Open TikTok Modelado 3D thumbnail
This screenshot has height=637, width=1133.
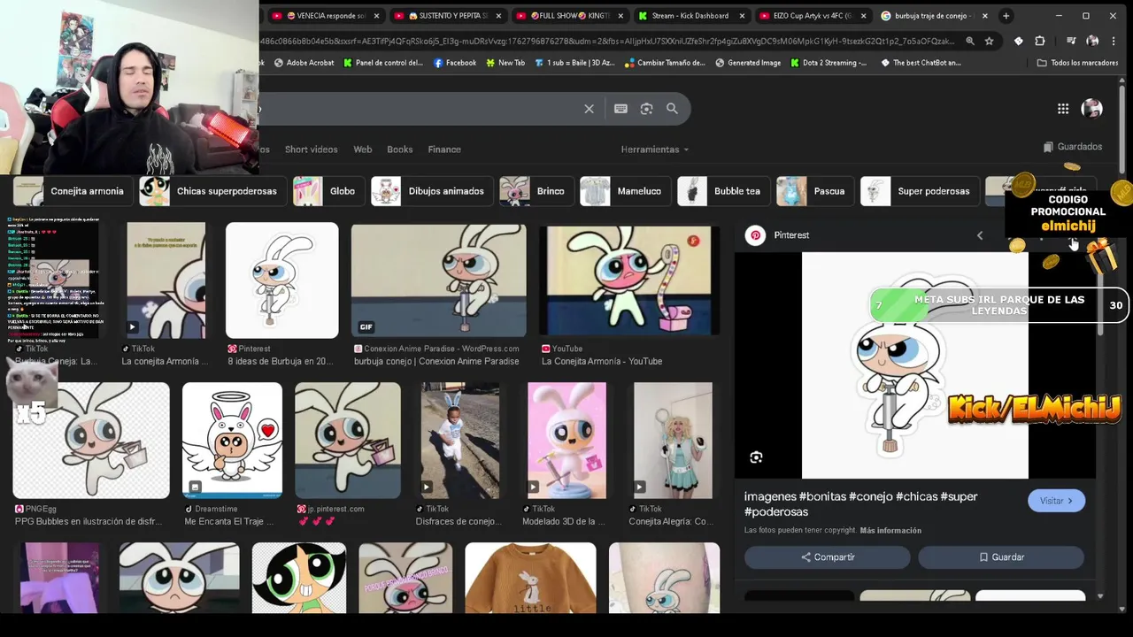pos(566,441)
